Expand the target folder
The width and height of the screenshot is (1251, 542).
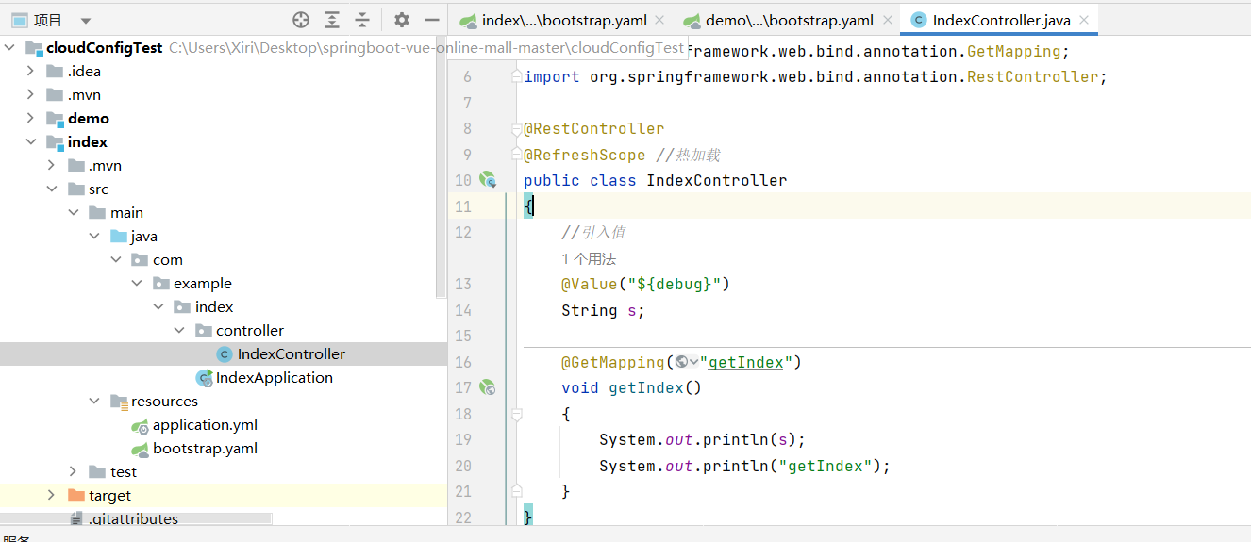[52, 495]
